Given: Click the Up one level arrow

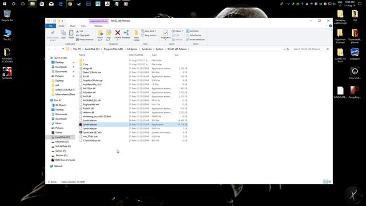Looking at the screenshot, I should click(63, 49).
